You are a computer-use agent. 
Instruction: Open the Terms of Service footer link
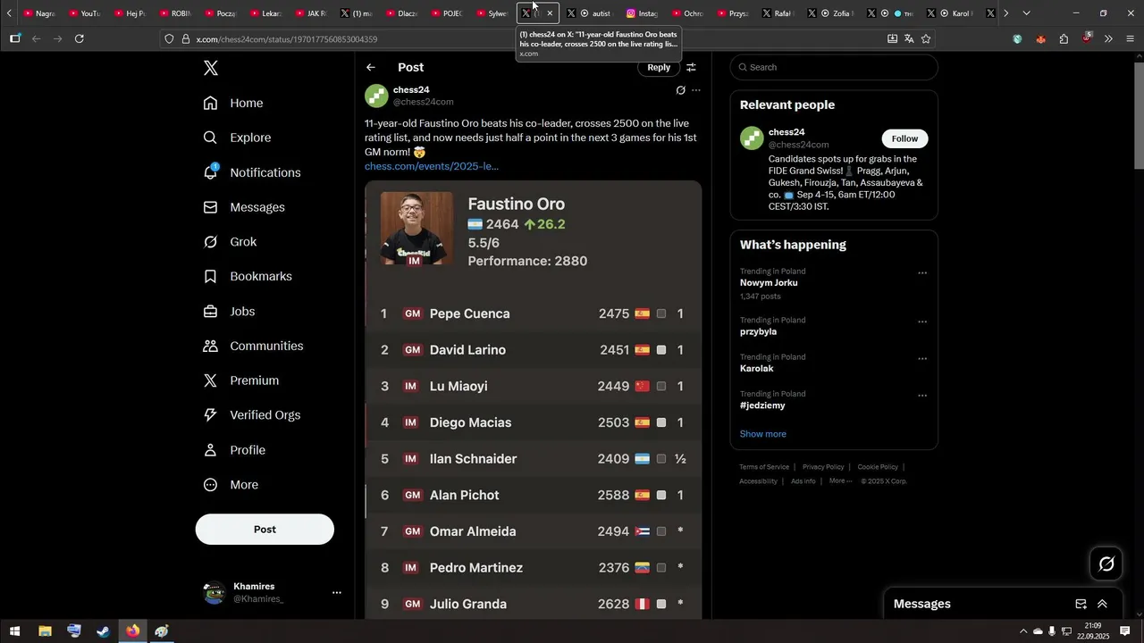(x=764, y=467)
